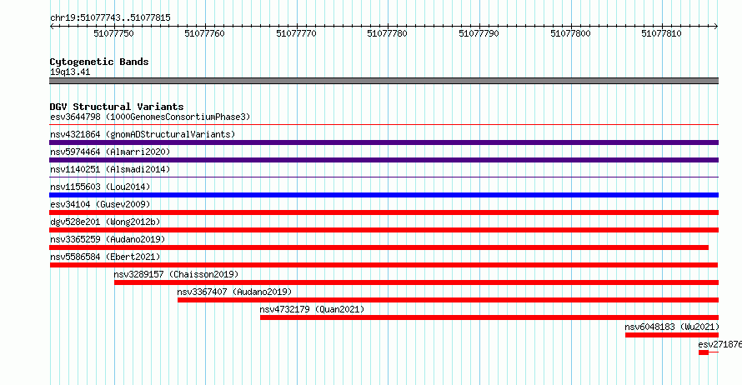Click the short red nsv6048183 variant bar
The image size is (742, 385).
(x=672, y=335)
